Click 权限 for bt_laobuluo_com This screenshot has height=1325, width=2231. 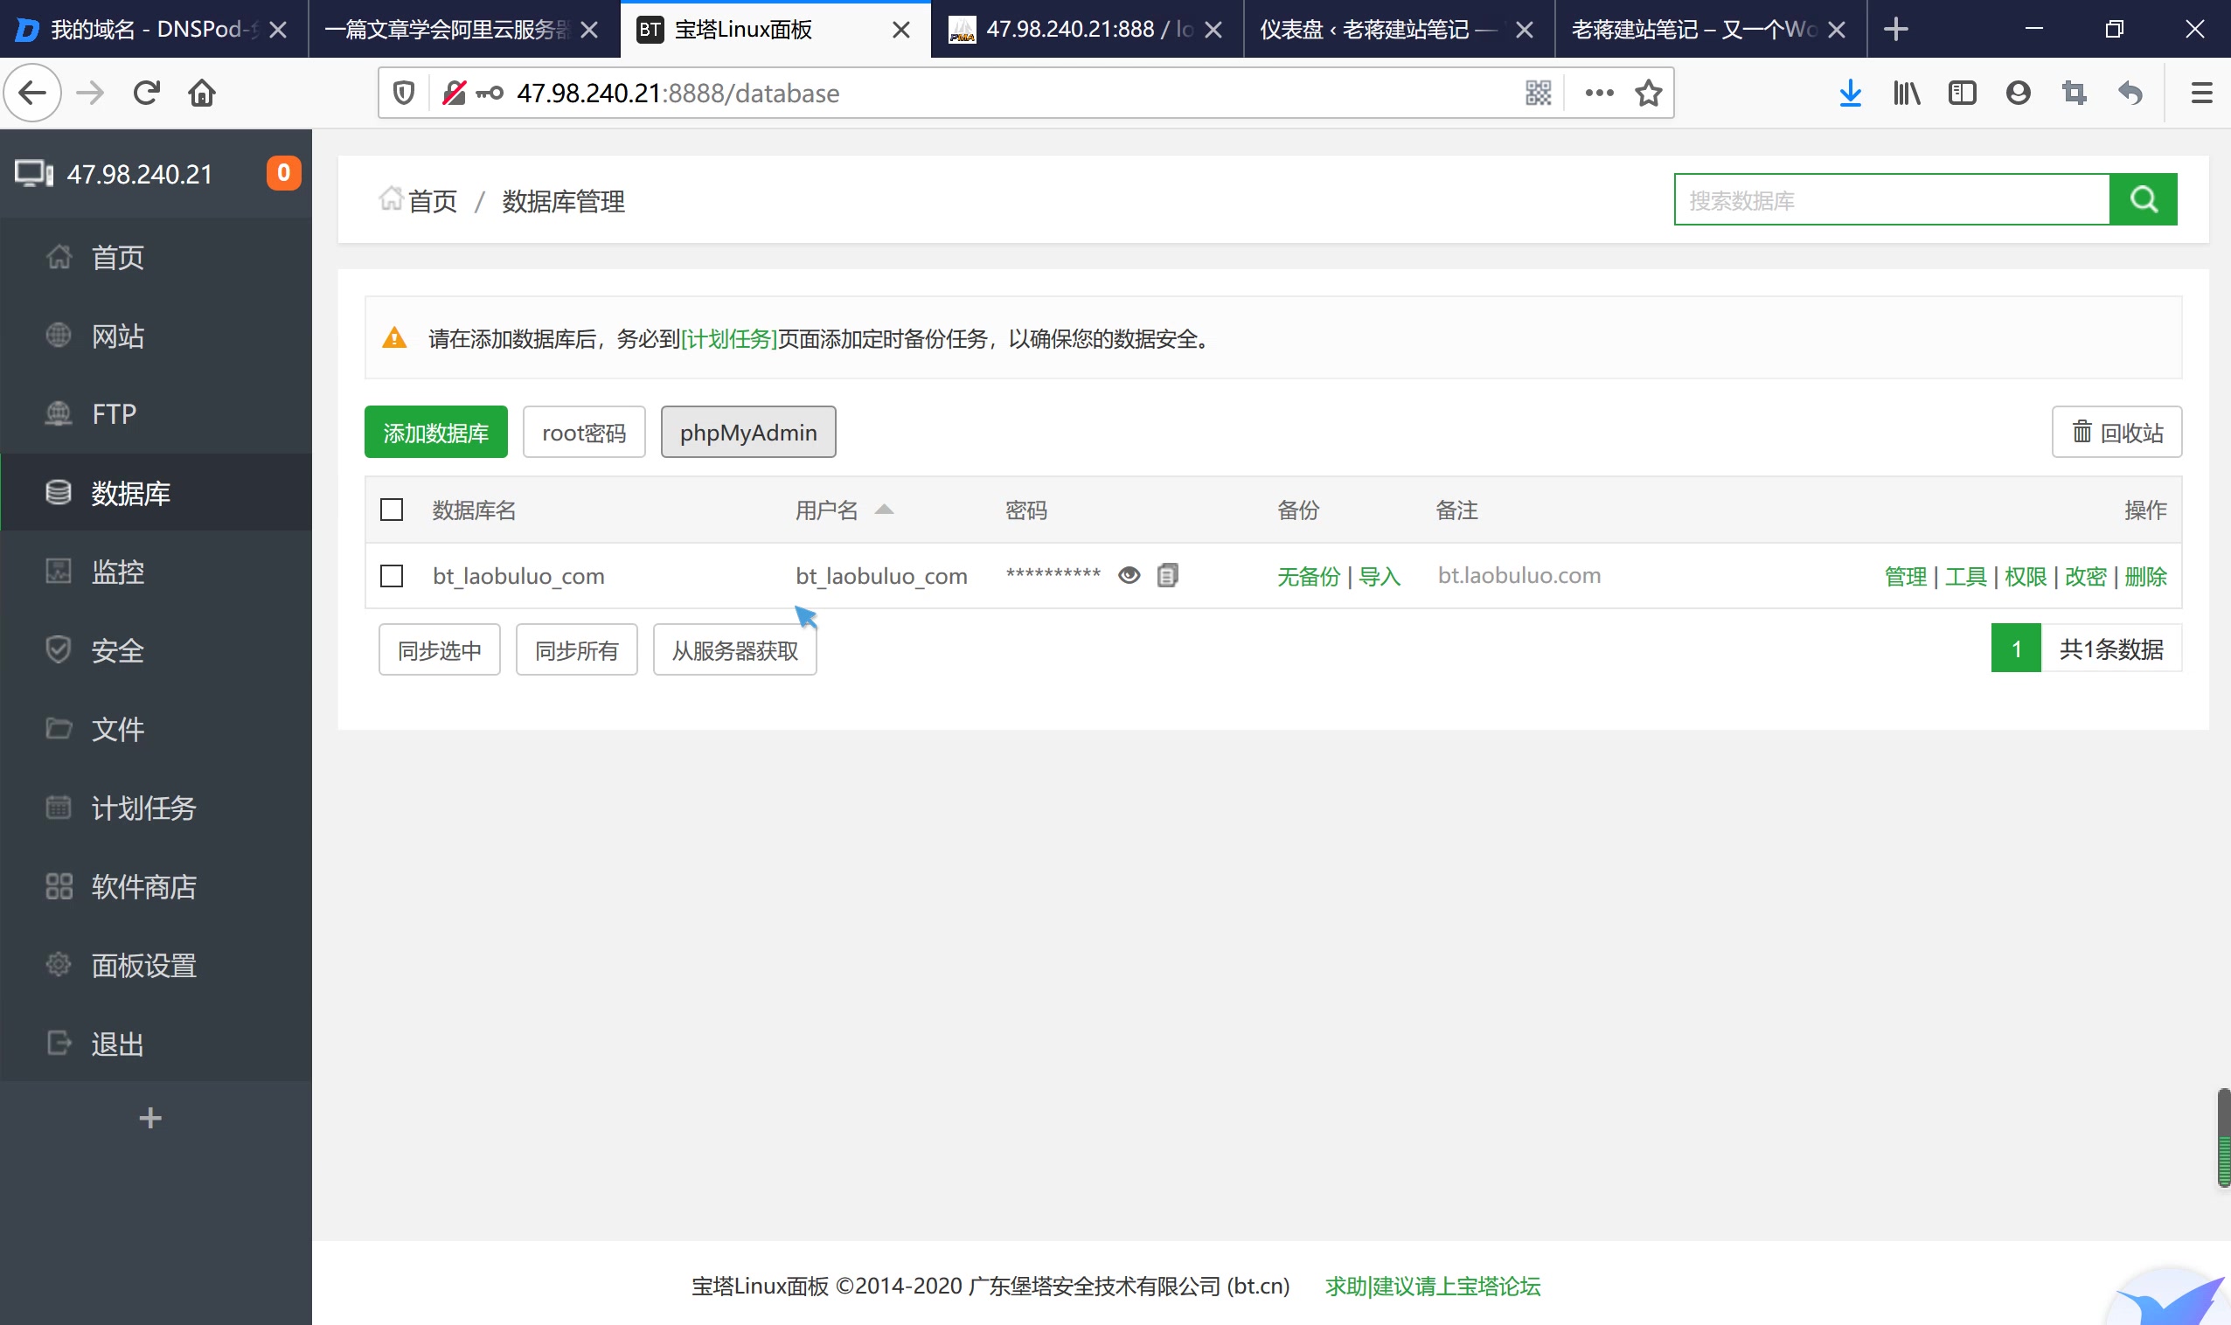[2026, 576]
